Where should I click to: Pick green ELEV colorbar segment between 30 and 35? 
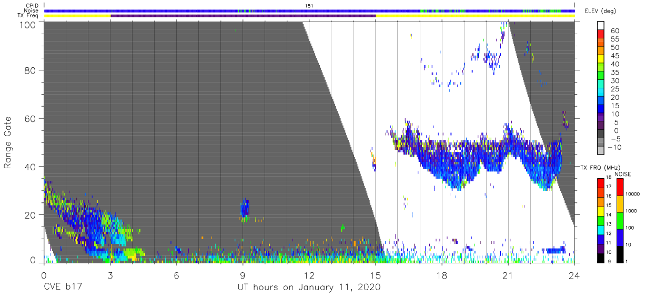[601, 76]
